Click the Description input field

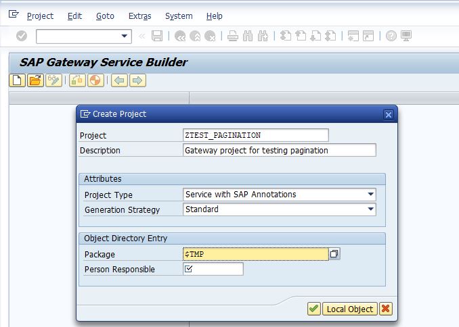coord(280,150)
